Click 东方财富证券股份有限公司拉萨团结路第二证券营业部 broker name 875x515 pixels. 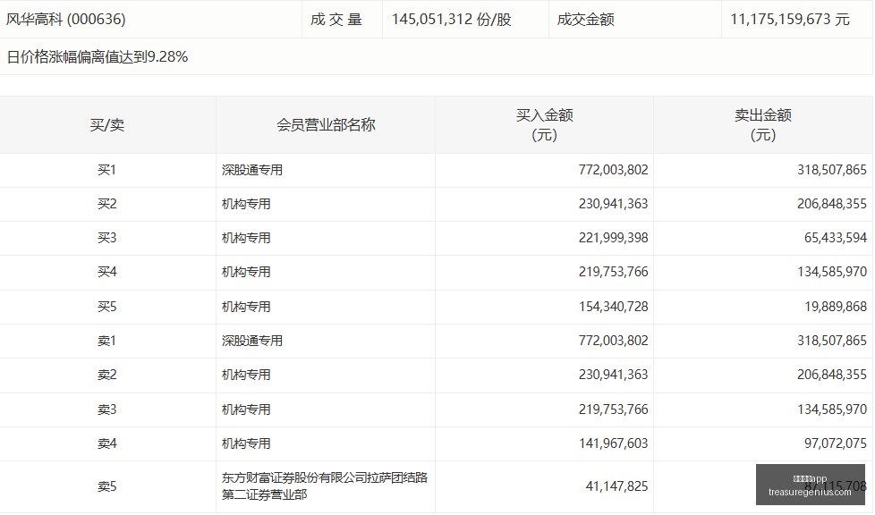(x=325, y=486)
